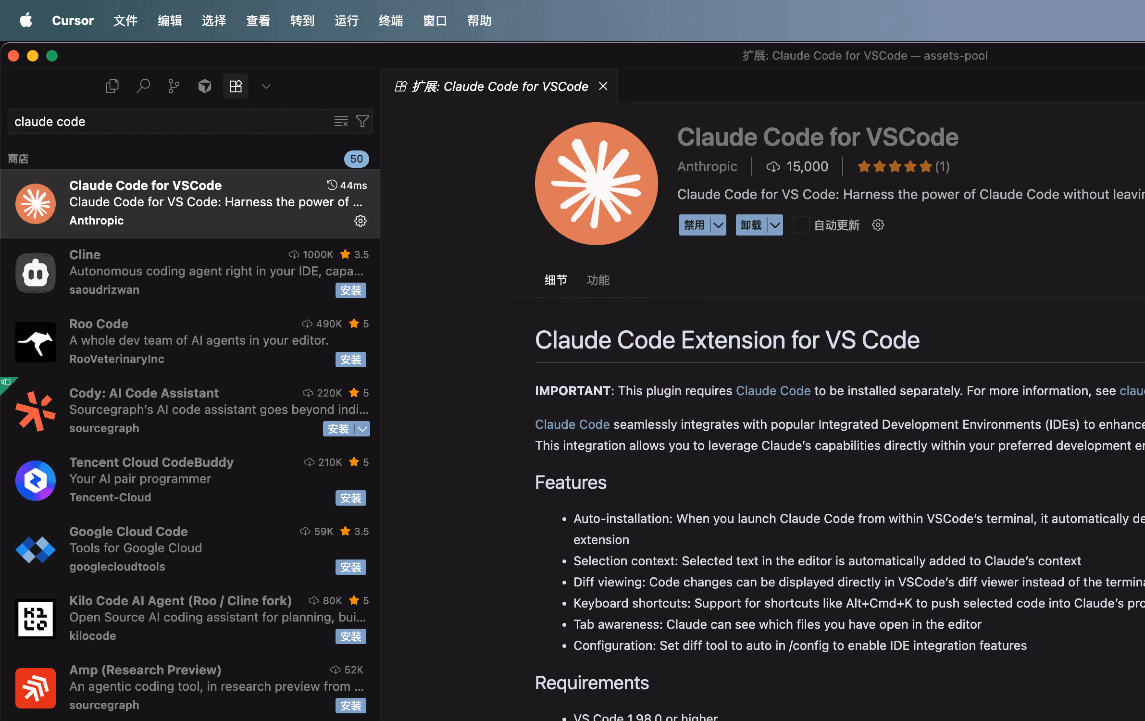This screenshot has width=1145, height=721.
Task: Switch to the 功能 tab
Action: [x=598, y=280]
